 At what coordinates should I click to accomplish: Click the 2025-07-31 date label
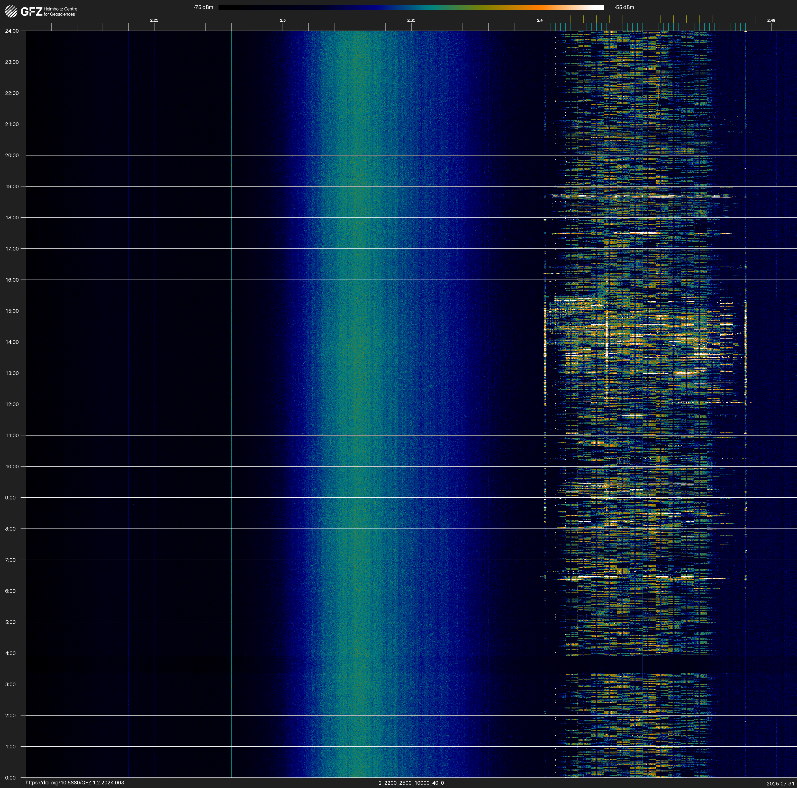click(780, 783)
